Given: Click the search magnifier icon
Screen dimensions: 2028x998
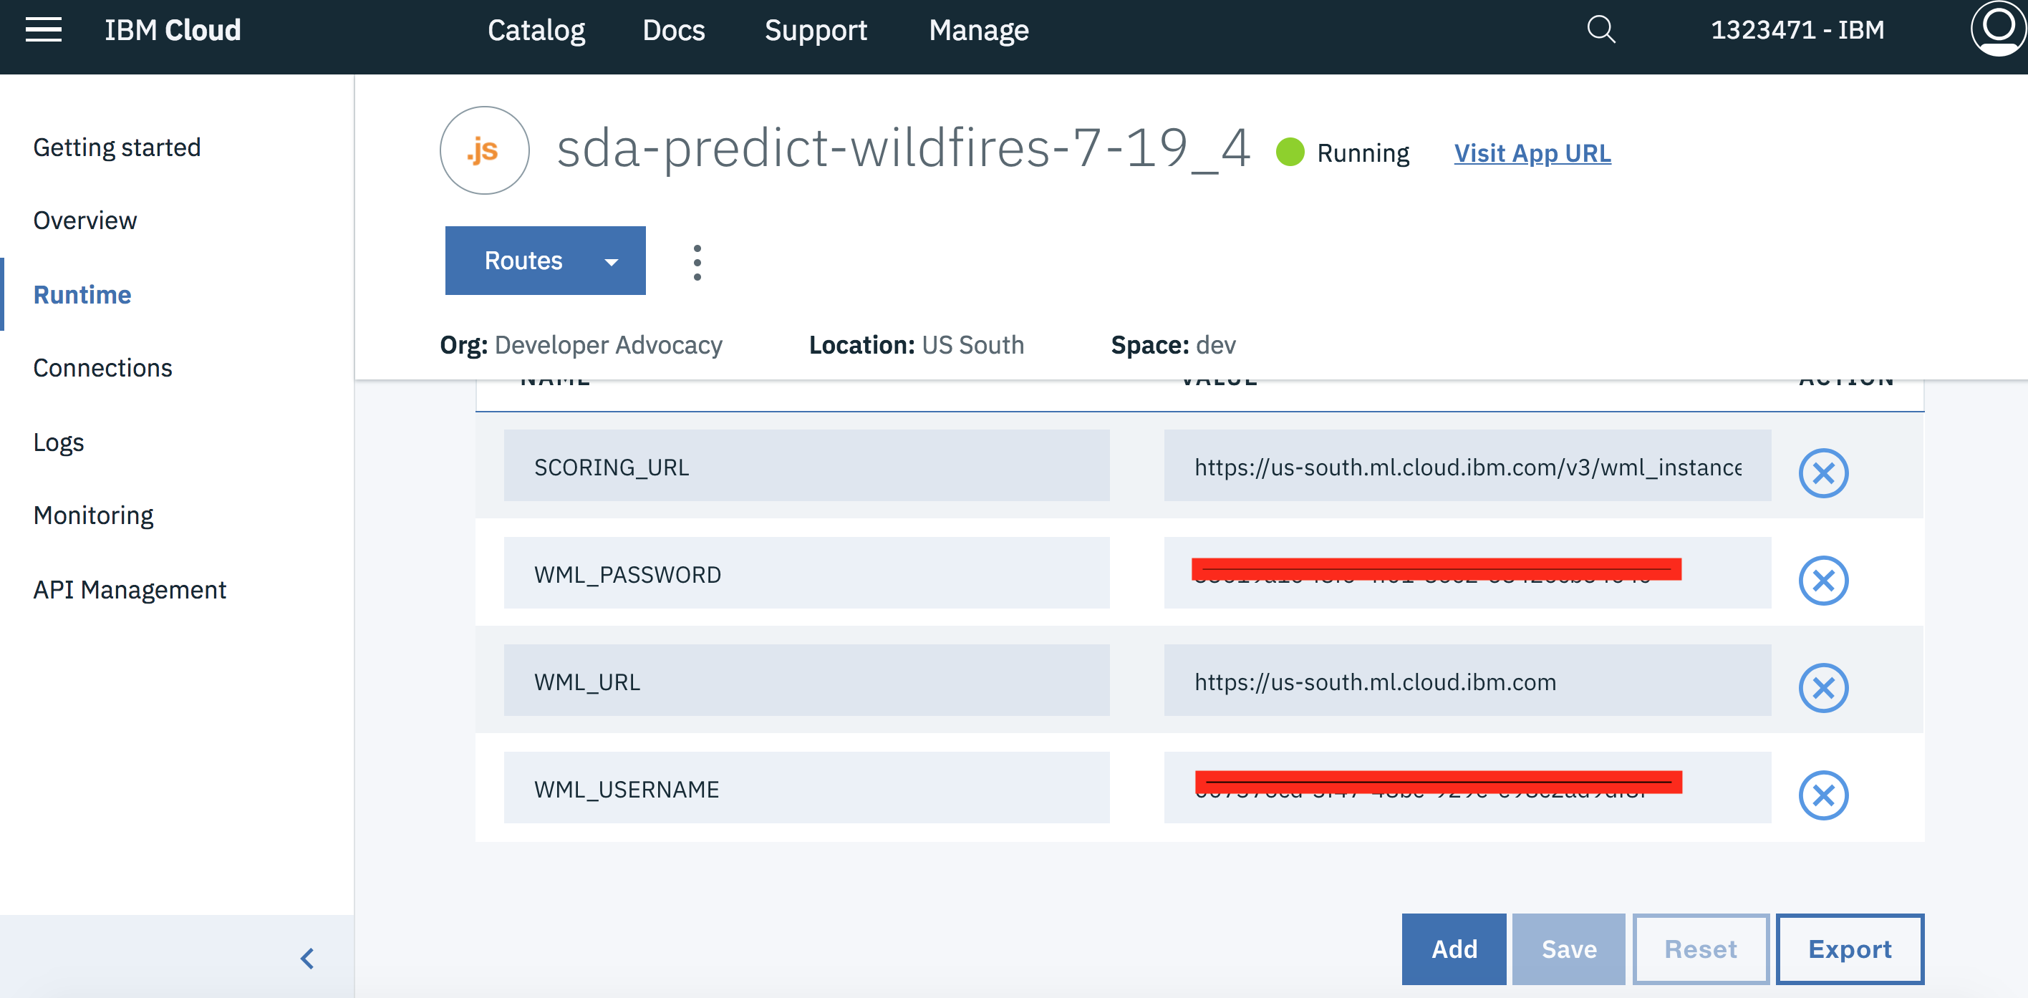Looking at the screenshot, I should click(1600, 30).
